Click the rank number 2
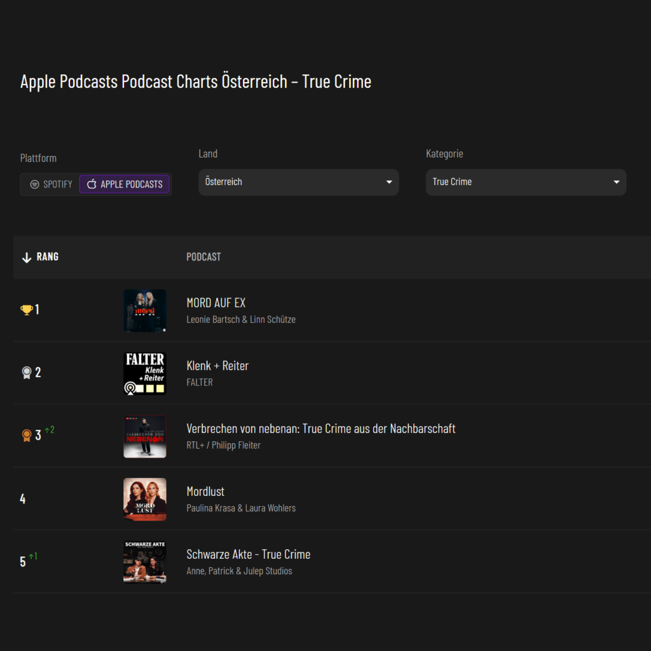Viewport: 651px width, 651px height. click(x=38, y=373)
